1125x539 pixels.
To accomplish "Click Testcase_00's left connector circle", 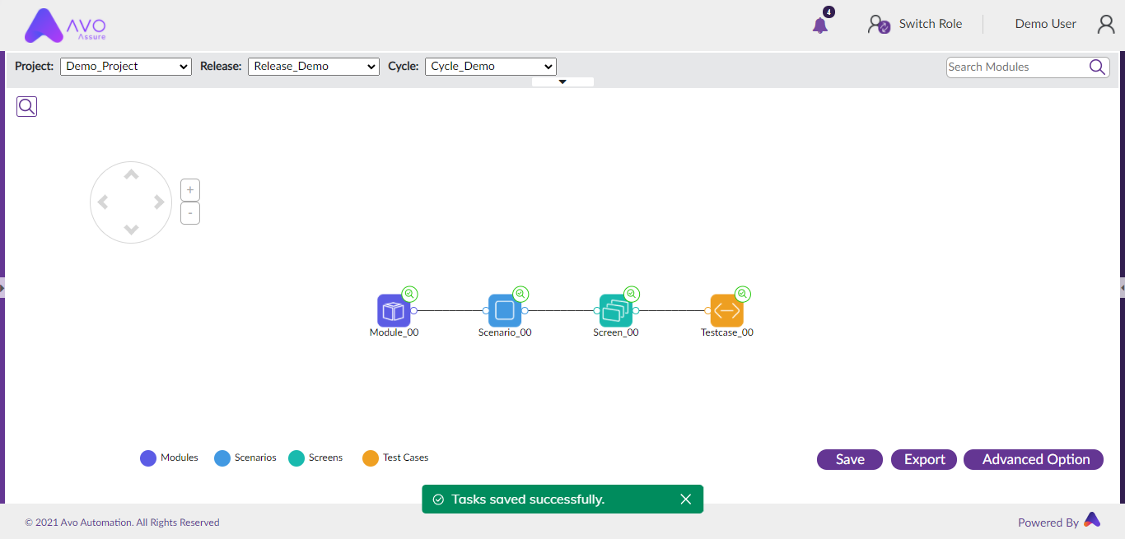I will (x=708, y=310).
